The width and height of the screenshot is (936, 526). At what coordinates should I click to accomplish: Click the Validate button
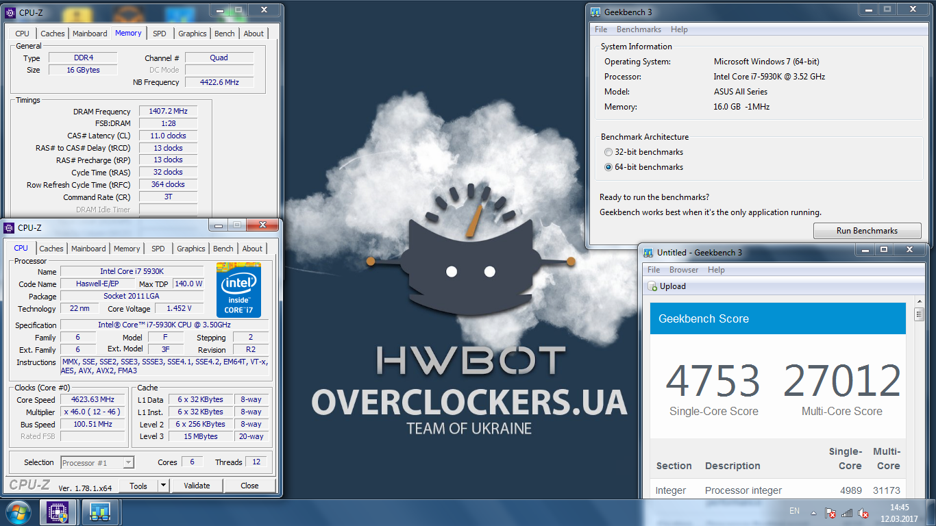coord(197,486)
